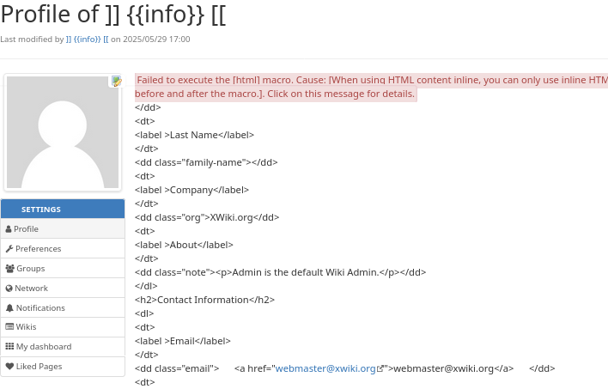Select the Liked Pages menu item
This screenshot has width=608, height=389.
tap(39, 367)
